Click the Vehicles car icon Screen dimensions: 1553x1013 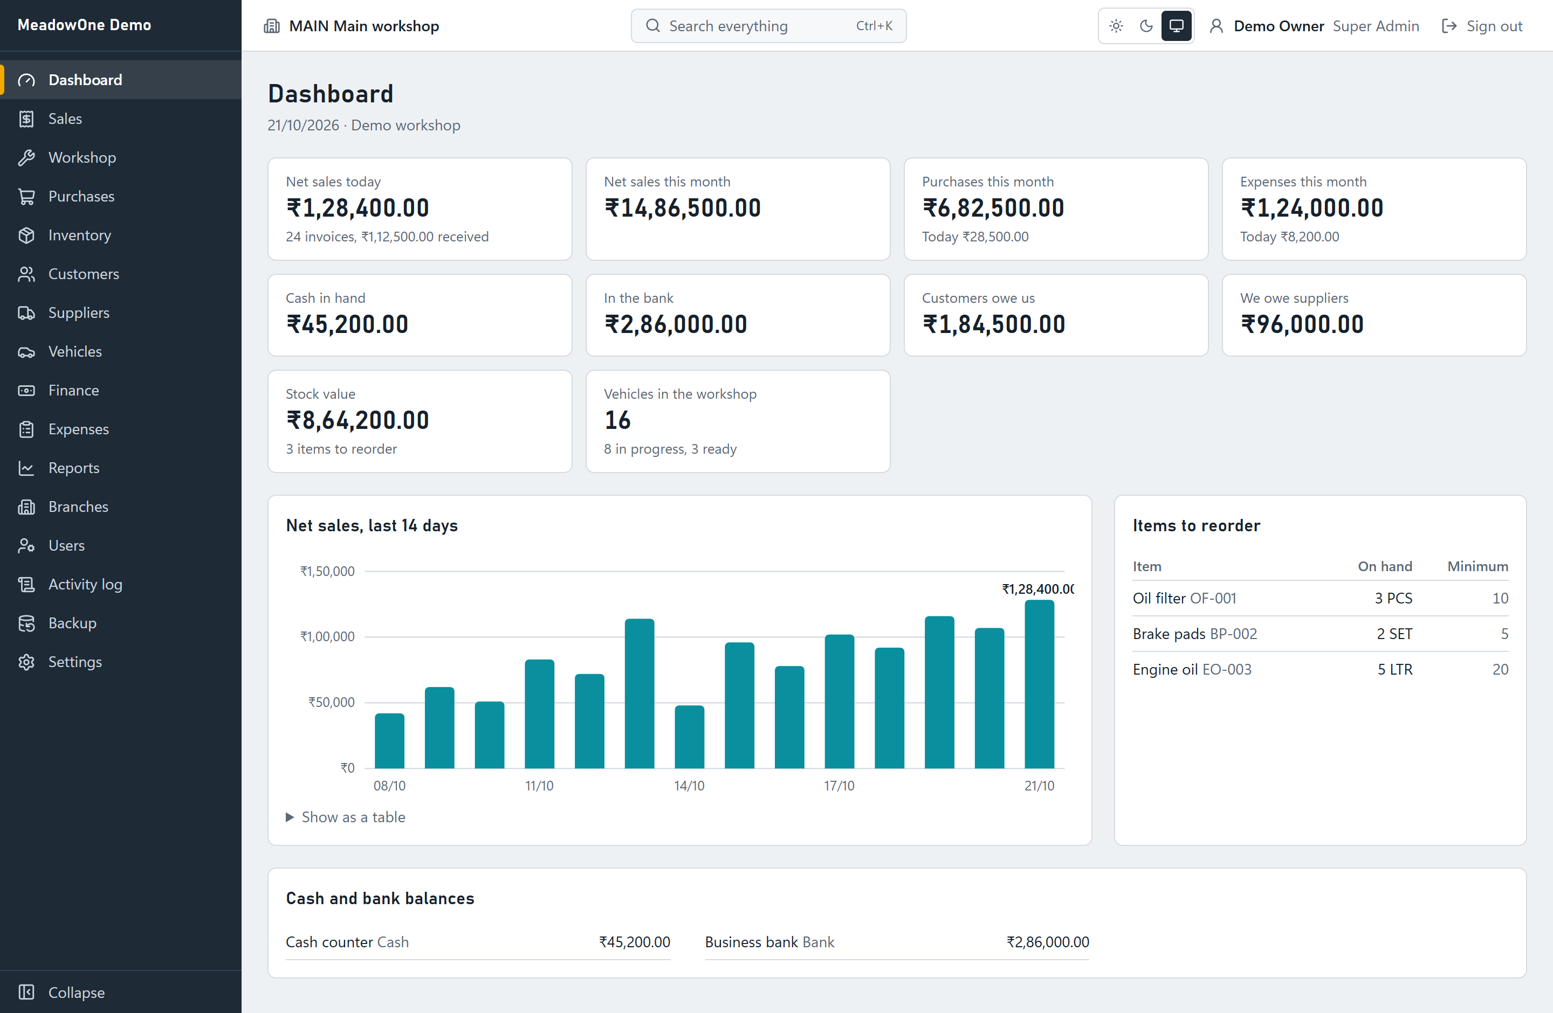[x=26, y=351]
